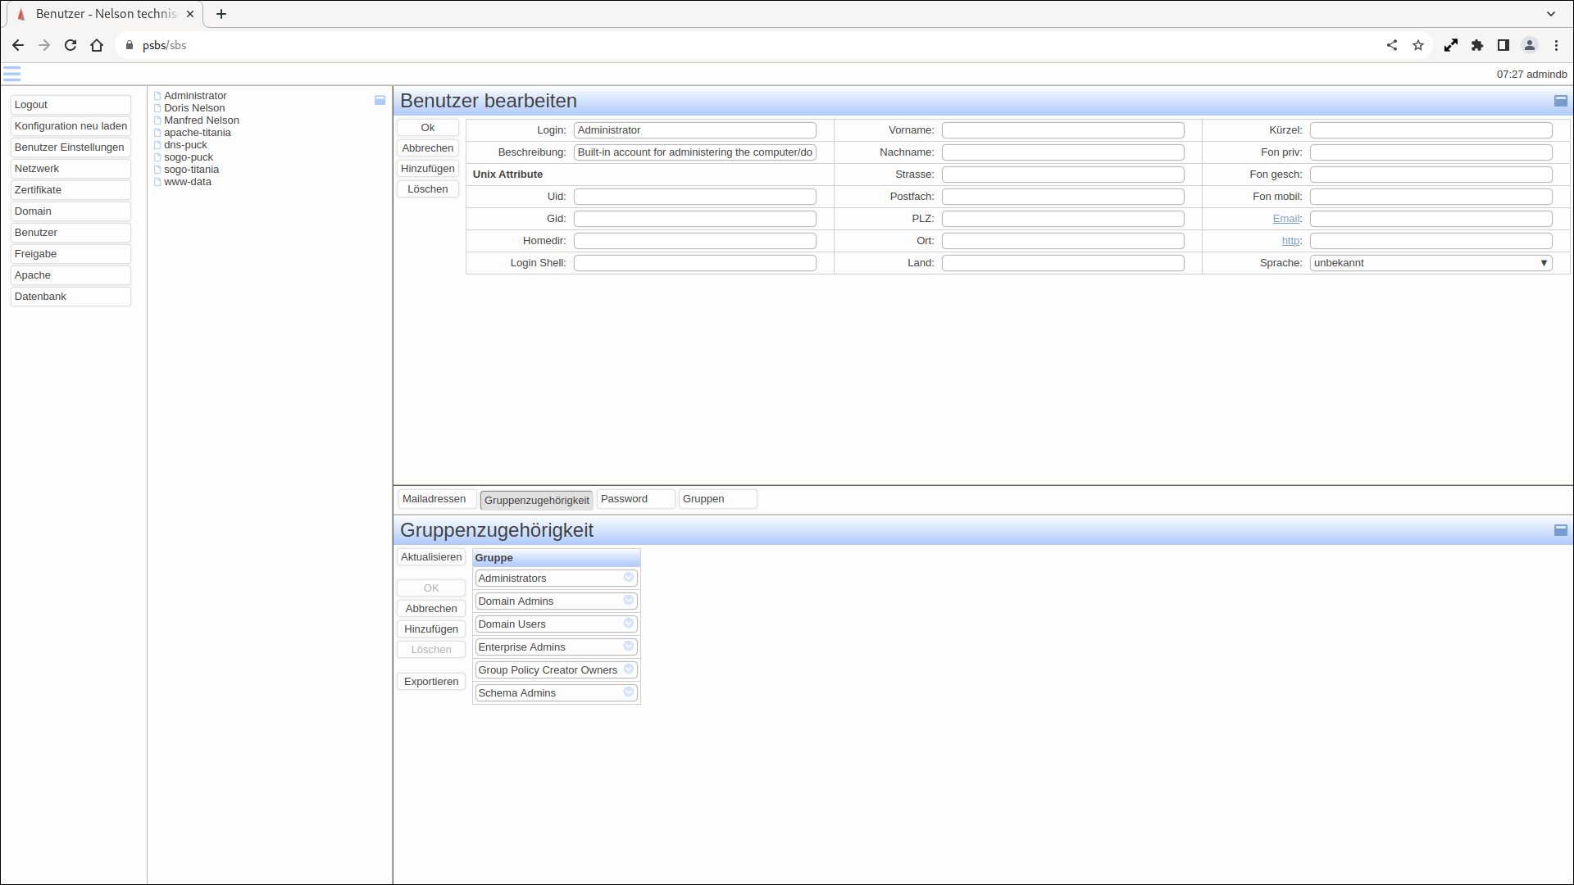
Task: Bookmark this page with star icon
Action: tap(1417, 45)
